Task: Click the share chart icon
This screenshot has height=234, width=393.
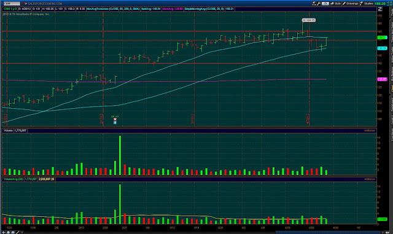Action: 314,4
